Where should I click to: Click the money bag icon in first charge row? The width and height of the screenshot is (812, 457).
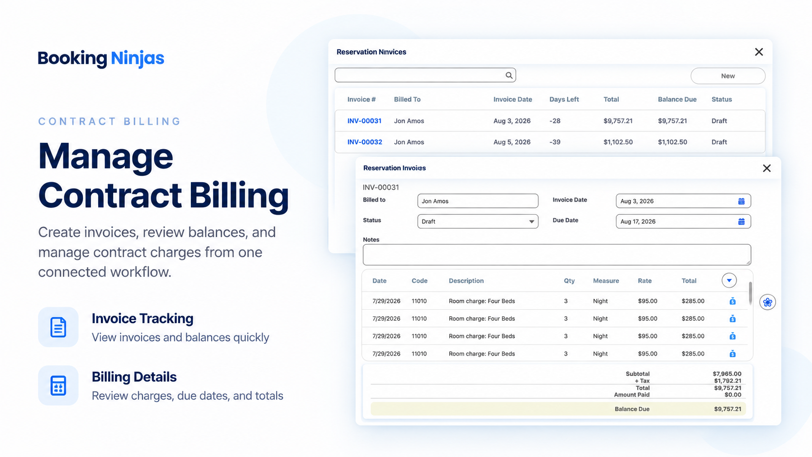[732, 301]
